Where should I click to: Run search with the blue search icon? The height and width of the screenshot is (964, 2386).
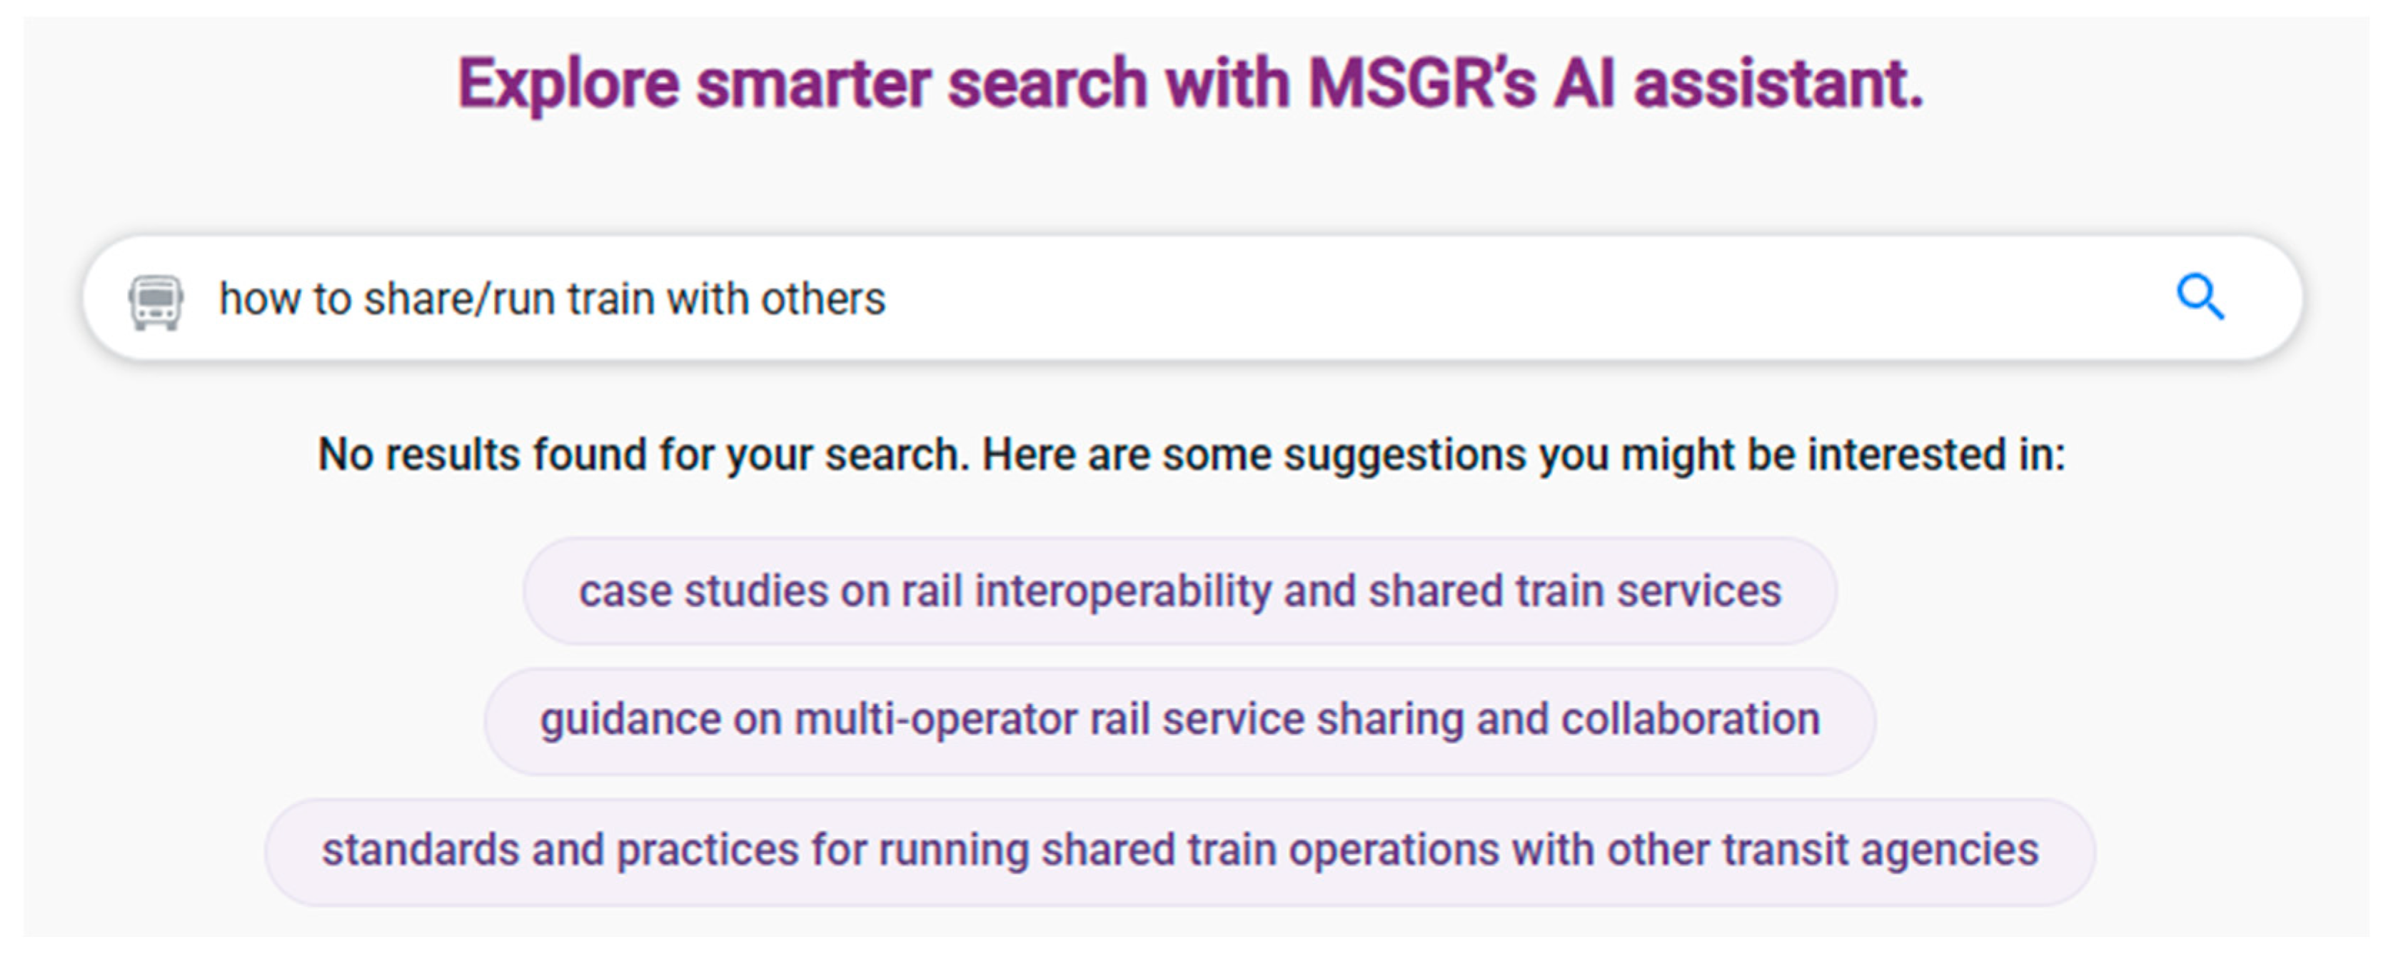point(2200,297)
